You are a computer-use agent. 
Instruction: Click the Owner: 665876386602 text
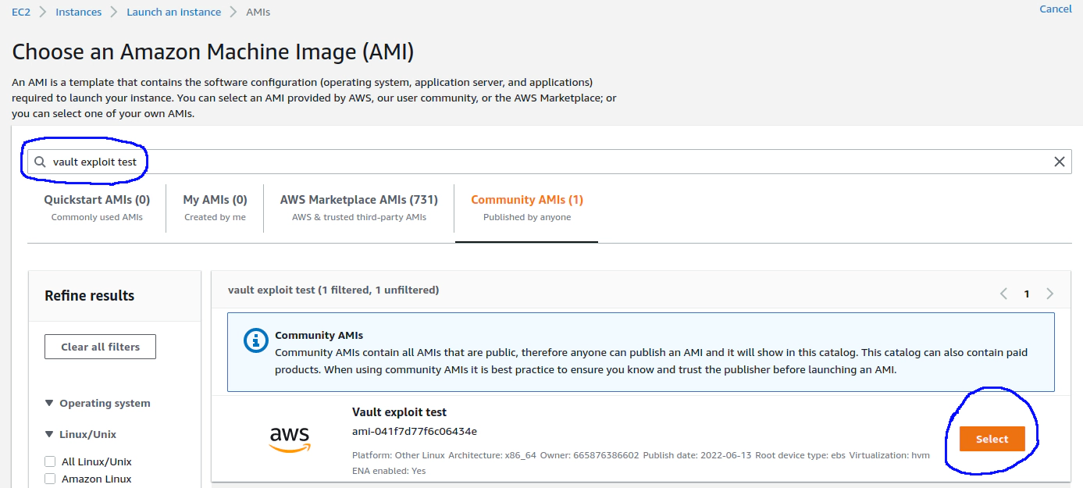click(590, 455)
